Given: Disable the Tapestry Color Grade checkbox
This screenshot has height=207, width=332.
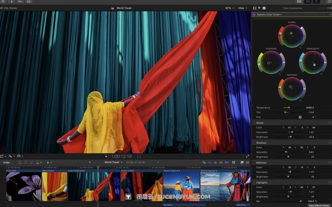Looking at the screenshot, I should 254,14.
